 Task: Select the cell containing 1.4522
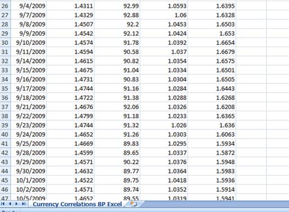pyautogui.click(x=70, y=180)
